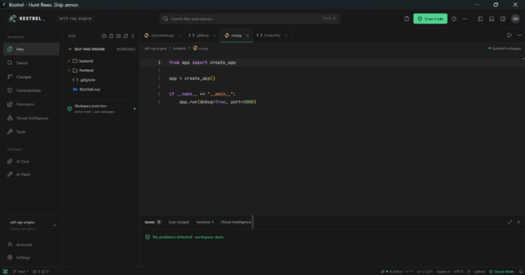This screenshot has width=525, height=275.
Task: Collapse all folders in file explorer
Action: 133,36
